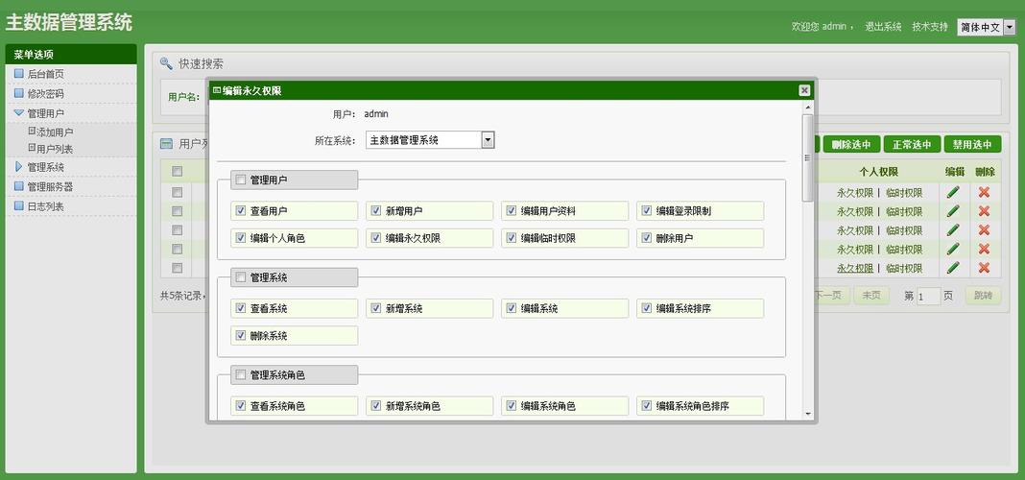Click the red X delete icon in first row
Screen dimensions: 1025x480
click(x=984, y=192)
